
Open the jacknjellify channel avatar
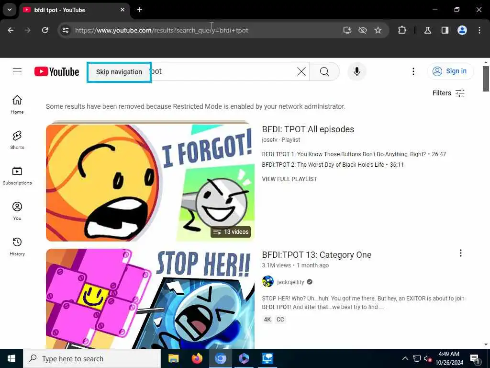(268, 282)
